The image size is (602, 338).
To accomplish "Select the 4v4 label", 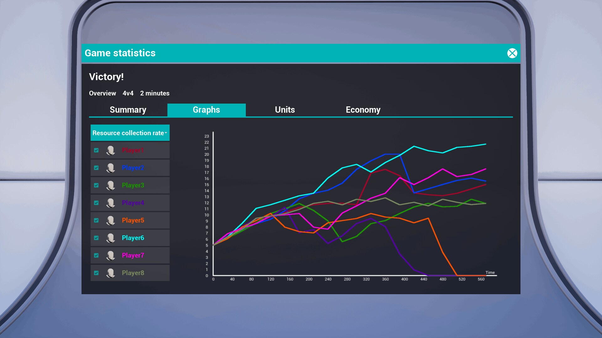I will (128, 93).
